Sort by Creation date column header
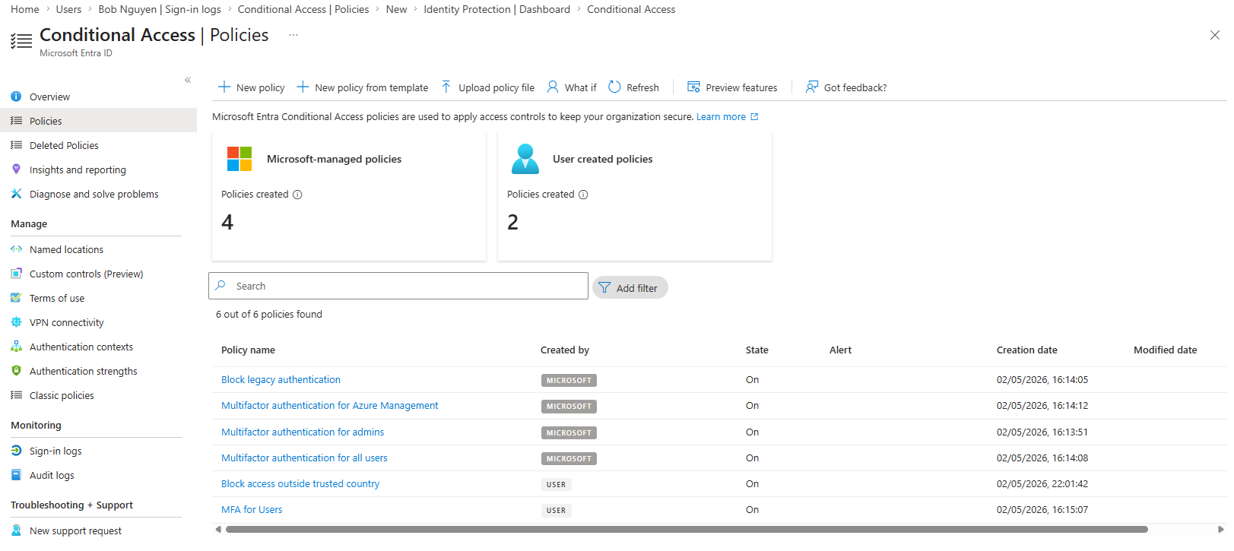Screen dimensions: 1234x551 (1026, 350)
